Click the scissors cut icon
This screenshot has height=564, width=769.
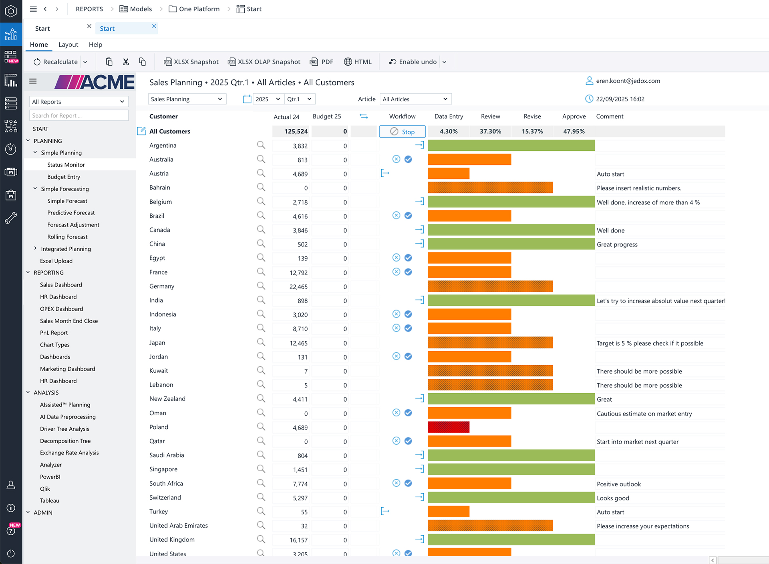pyautogui.click(x=126, y=62)
